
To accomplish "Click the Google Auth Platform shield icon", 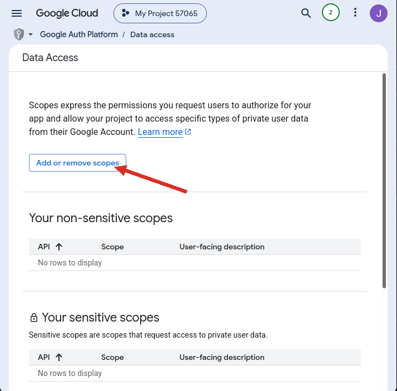I will [x=19, y=34].
